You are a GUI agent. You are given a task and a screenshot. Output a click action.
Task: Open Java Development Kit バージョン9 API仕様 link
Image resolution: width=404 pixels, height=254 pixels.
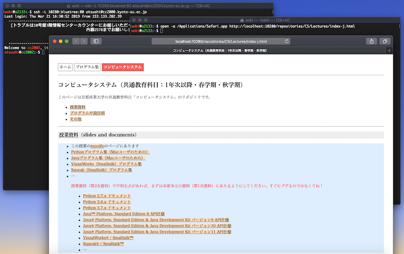tap(156, 220)
